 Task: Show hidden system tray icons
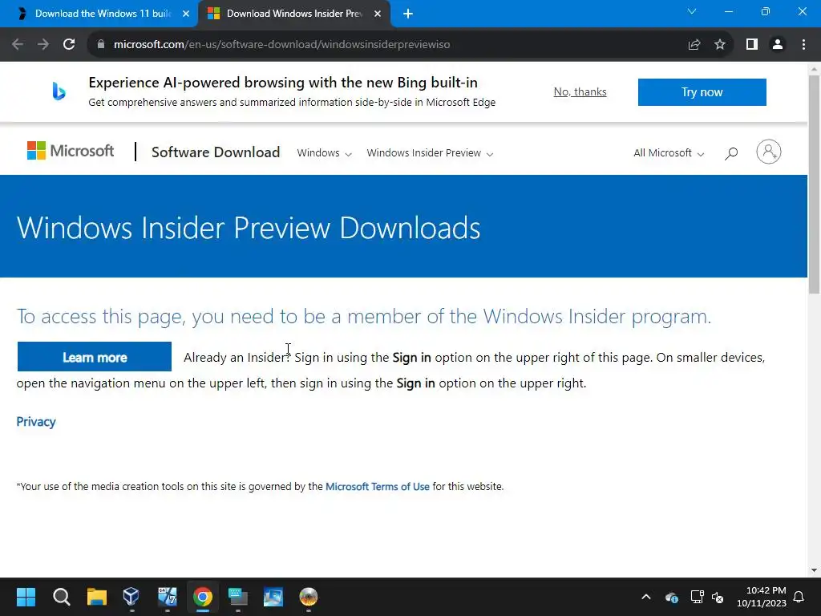pyautogui.click(x=646, y=597)
